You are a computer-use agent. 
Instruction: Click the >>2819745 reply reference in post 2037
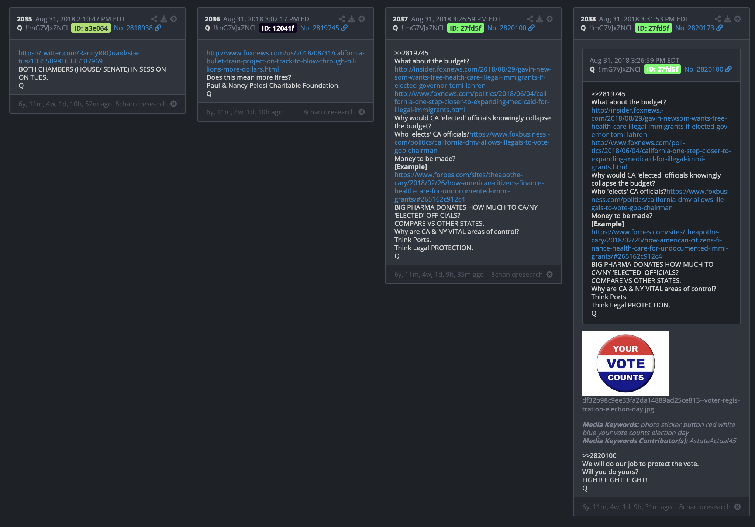point(411,53)
